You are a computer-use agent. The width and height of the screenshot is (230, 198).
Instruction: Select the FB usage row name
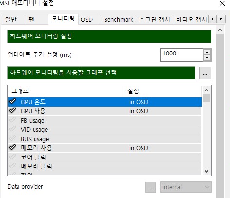(33, 121)
